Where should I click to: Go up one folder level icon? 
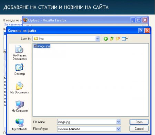112,39
